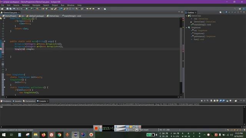This screenshot has height=138, width=246.
Task: Click the Debug toolbar button
Action: coord(22,9)
